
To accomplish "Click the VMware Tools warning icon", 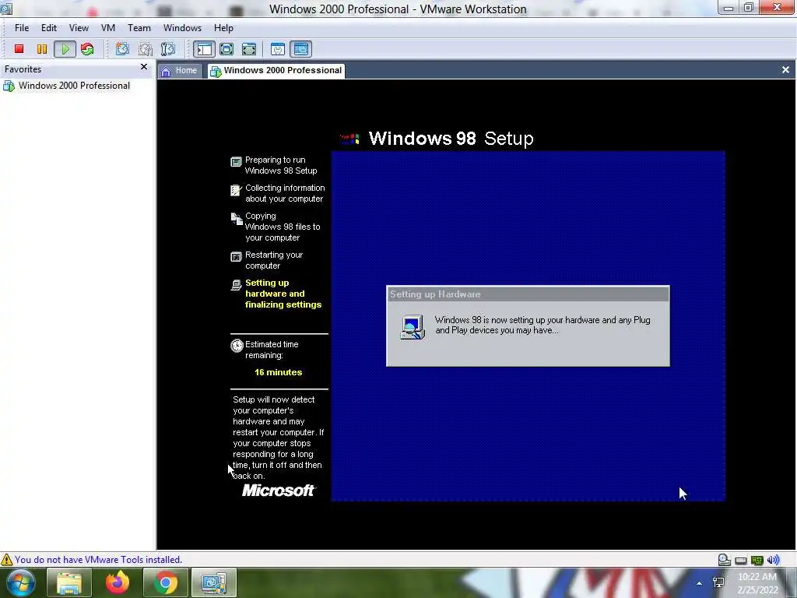I will coord(6,559).
